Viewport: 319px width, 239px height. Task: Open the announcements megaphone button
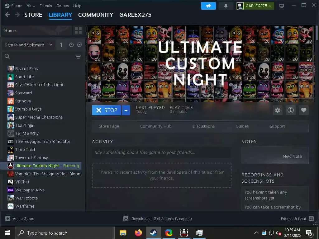coord(208,6)
